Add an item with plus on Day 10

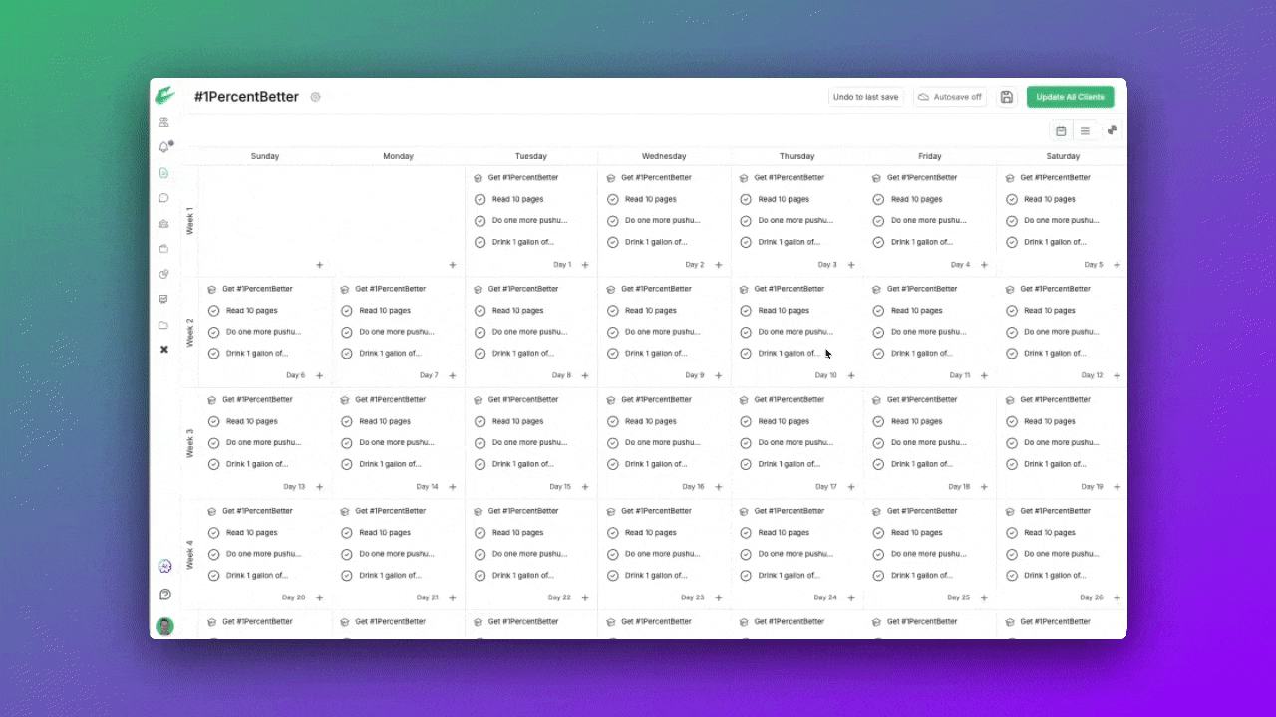click(x=851, y=376)
